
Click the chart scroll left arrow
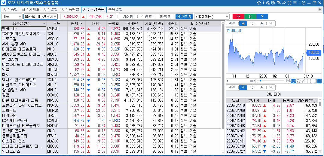228,81
